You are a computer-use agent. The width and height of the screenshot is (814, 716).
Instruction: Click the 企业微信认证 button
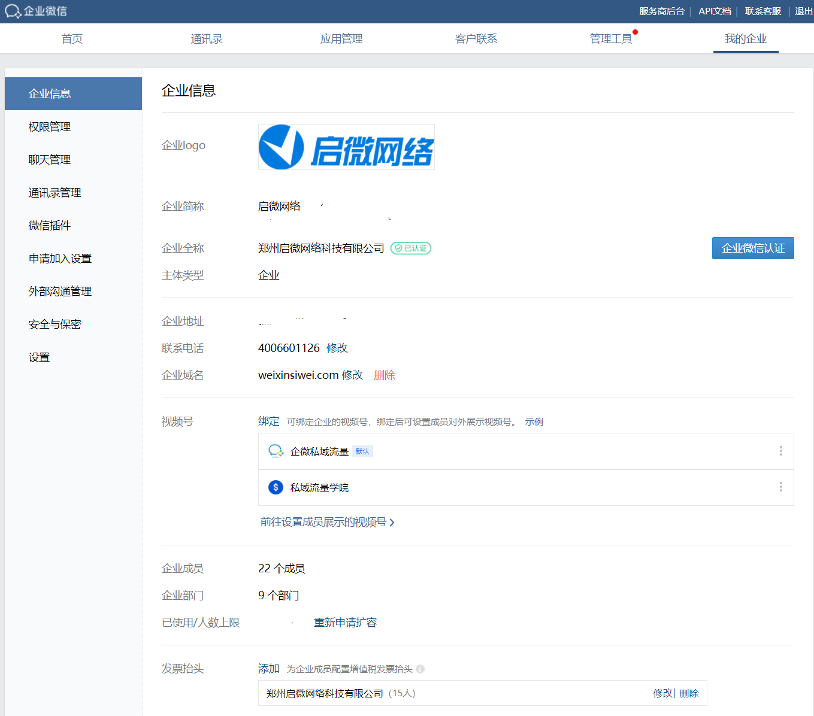coord(753,248)
